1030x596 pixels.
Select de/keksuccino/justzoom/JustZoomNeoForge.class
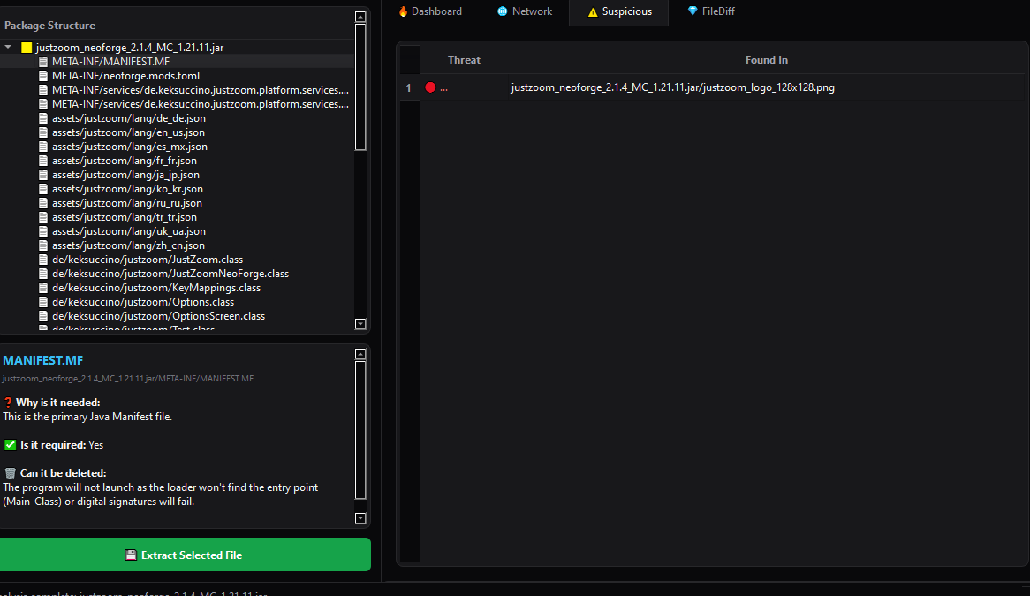pos(170,274)
